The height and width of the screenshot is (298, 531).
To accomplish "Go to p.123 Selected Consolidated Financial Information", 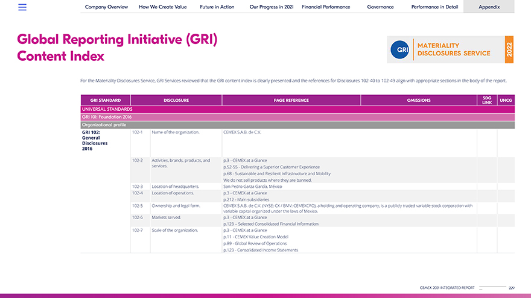I will pyautogui.click(x=270, y=224).
